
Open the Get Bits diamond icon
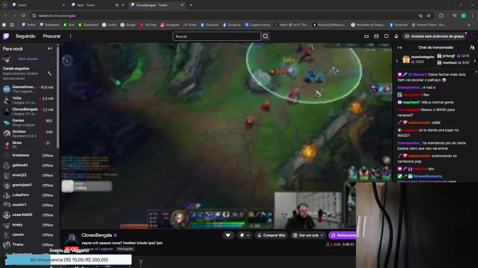point(396,36)
